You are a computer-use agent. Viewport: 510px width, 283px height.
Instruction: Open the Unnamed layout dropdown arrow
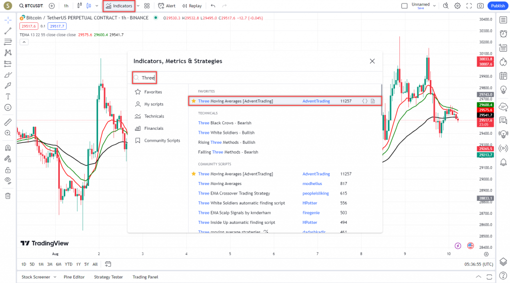(434, 6)
